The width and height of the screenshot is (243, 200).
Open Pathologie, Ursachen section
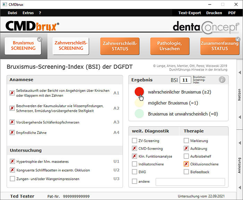click(x=170, y=46)
